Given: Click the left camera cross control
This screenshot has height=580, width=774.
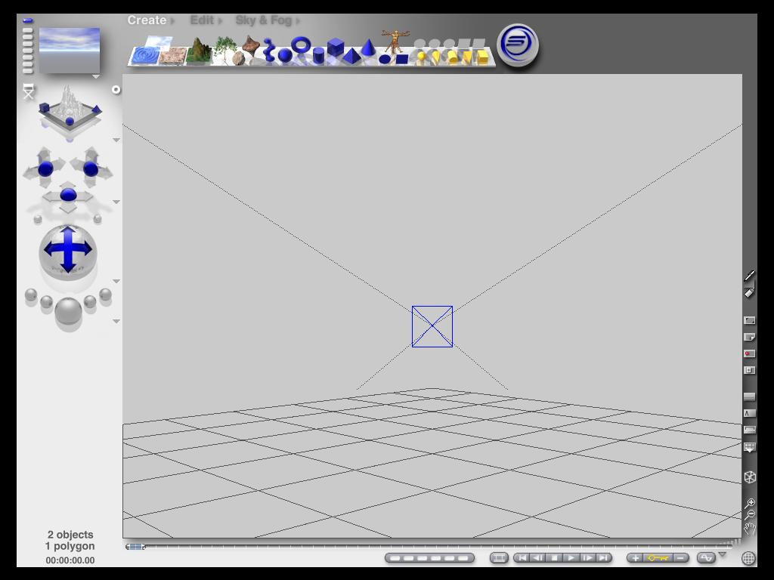Looking at the screenshot, I should (45, 168).
